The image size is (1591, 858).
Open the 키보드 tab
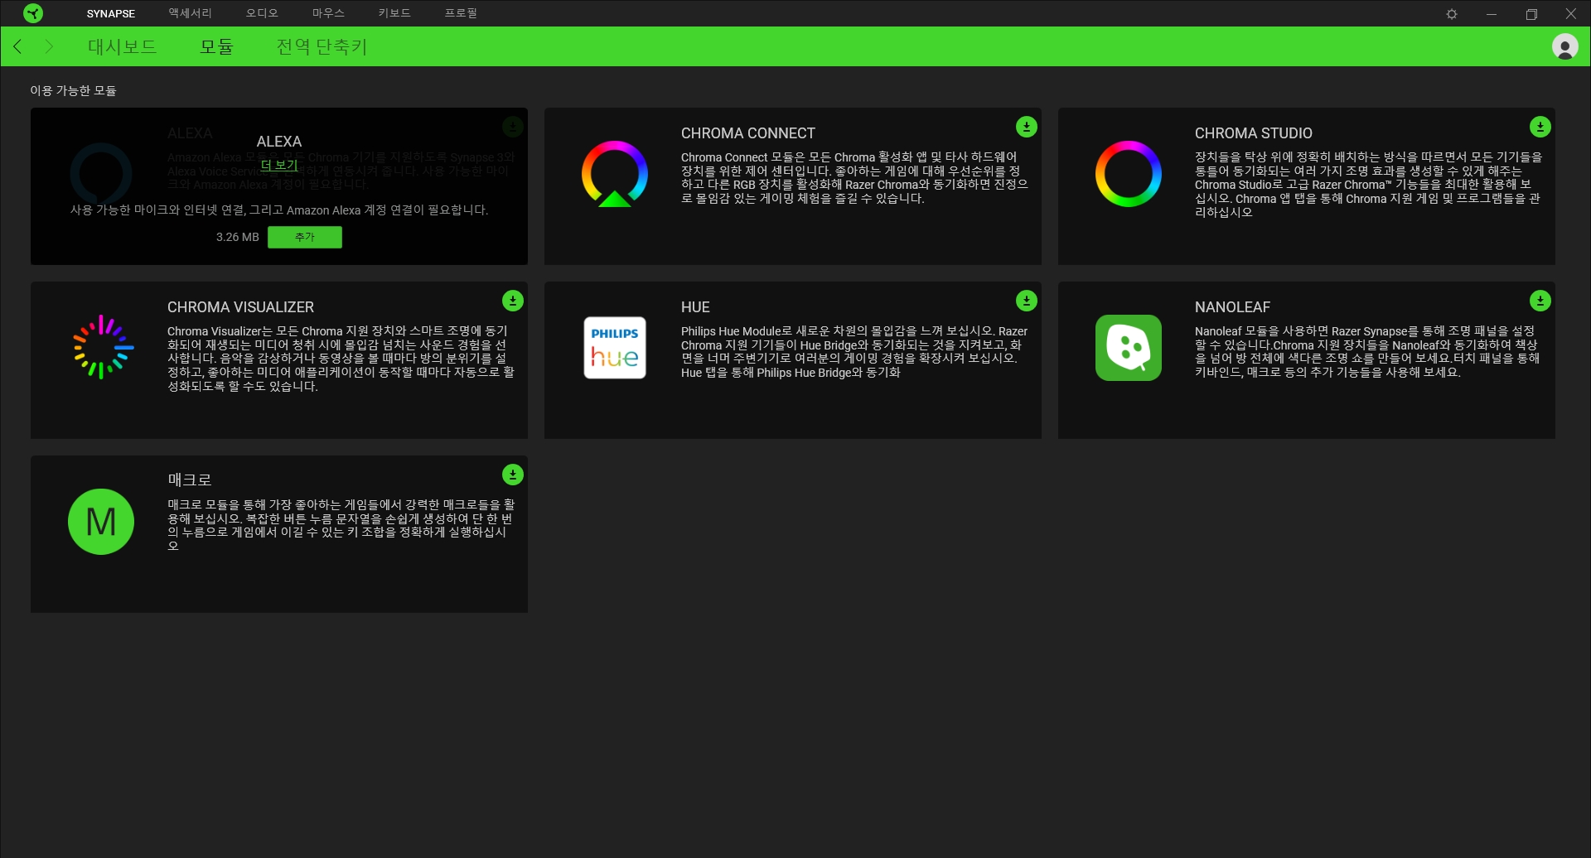[x=394, y=13]
